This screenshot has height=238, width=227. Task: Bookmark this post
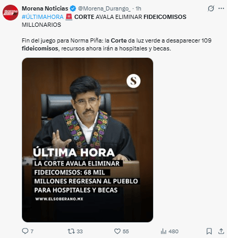tap(209, 231)
